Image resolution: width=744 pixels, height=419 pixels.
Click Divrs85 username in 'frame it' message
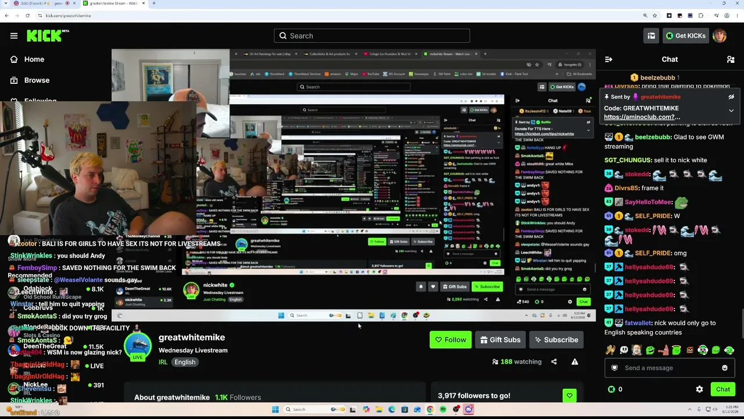(628, 188)
